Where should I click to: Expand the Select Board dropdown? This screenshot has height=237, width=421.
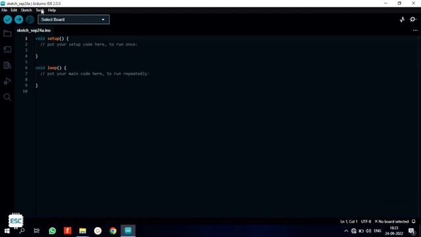[x=74, y=19]
